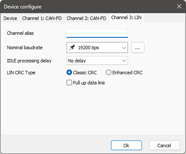This screenshot has height=154, width=186.
Task: Click the Enhanced CRC label text
Action: pos(128,73)
